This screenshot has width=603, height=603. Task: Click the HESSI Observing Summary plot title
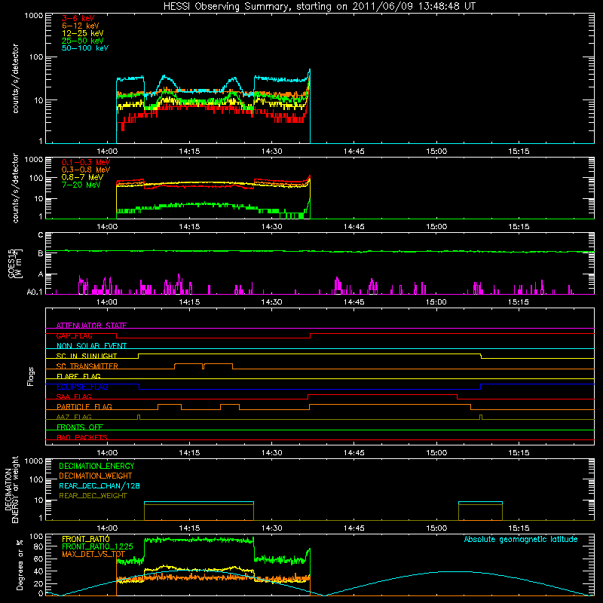(x=319, y=7)
